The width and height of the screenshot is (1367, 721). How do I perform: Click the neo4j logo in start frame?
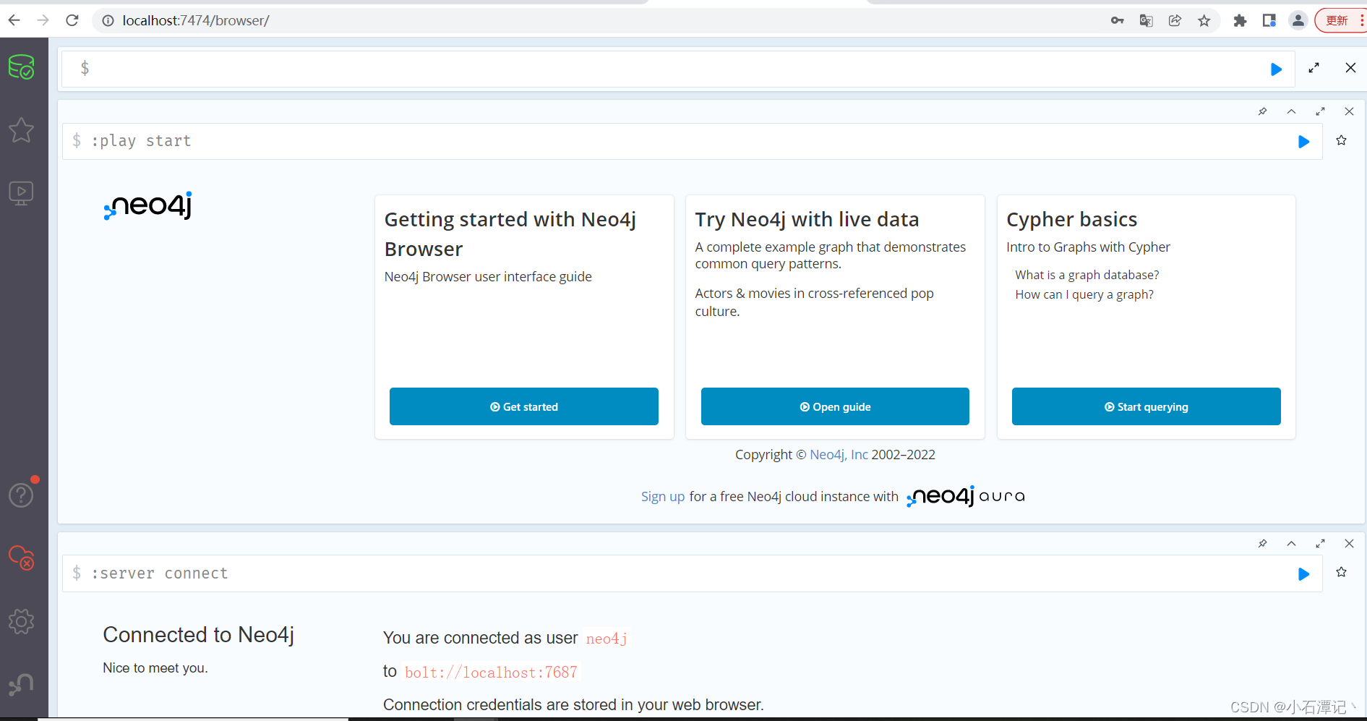[148, 205]
